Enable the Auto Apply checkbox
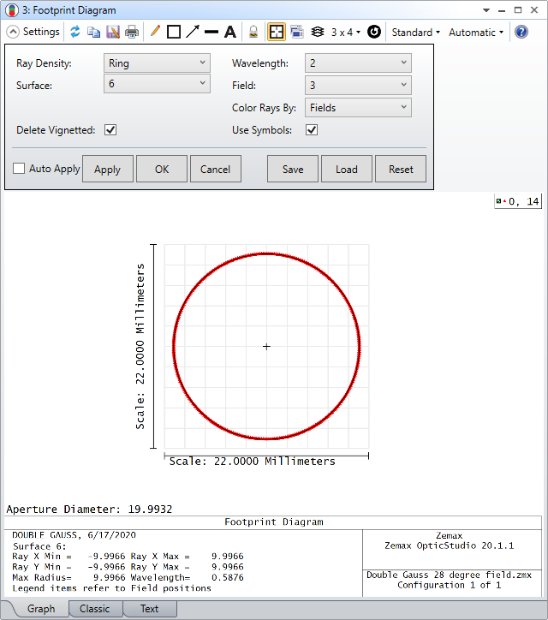 [19, 169]
